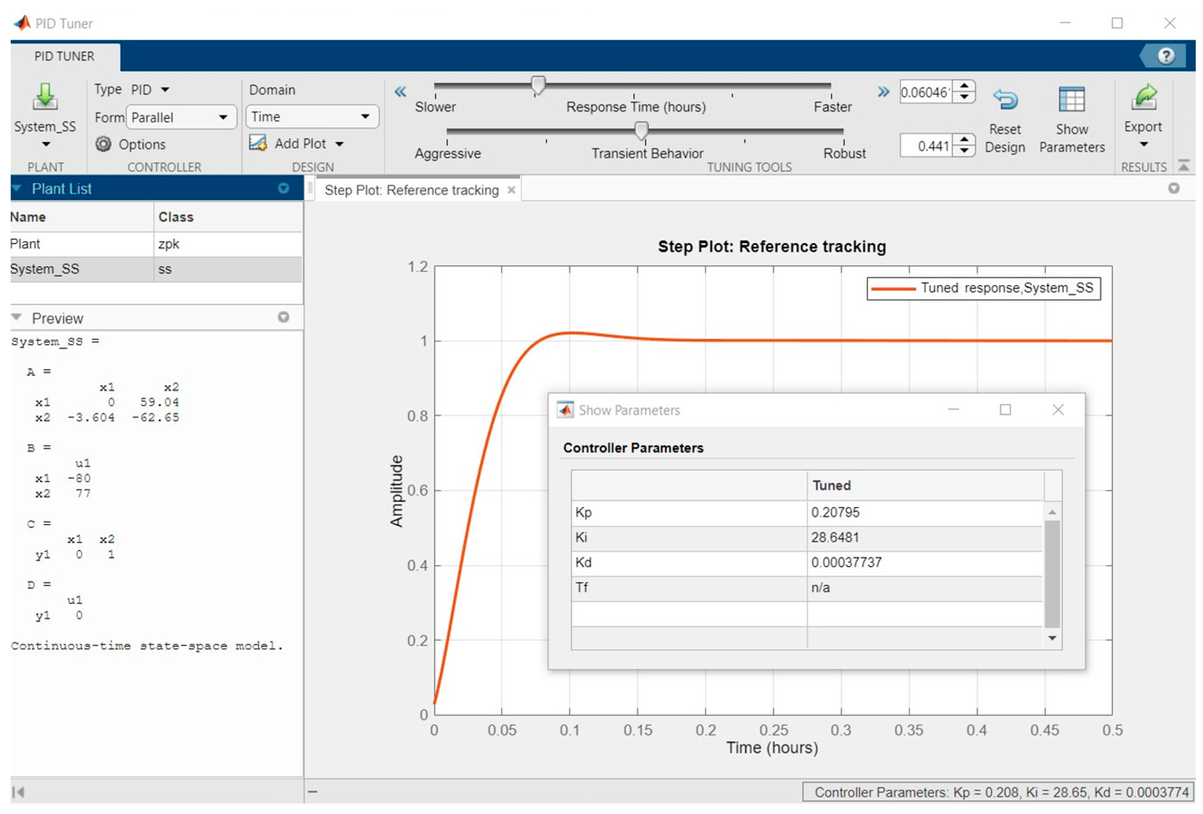Open controller Options gear icon

104,144
